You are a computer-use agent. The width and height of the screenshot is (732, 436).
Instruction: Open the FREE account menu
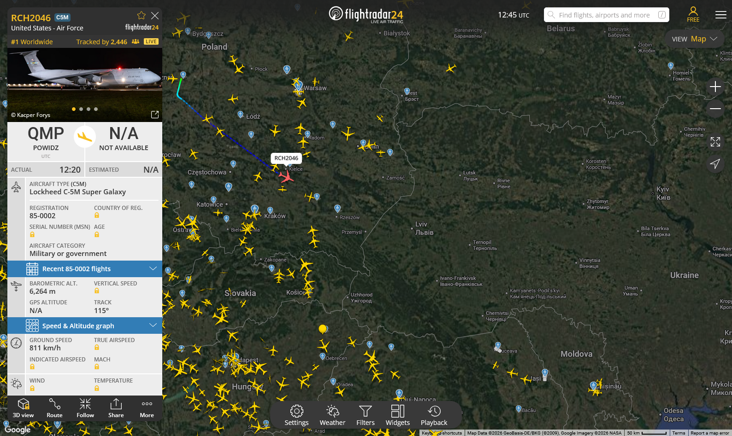tap(693, 14)
